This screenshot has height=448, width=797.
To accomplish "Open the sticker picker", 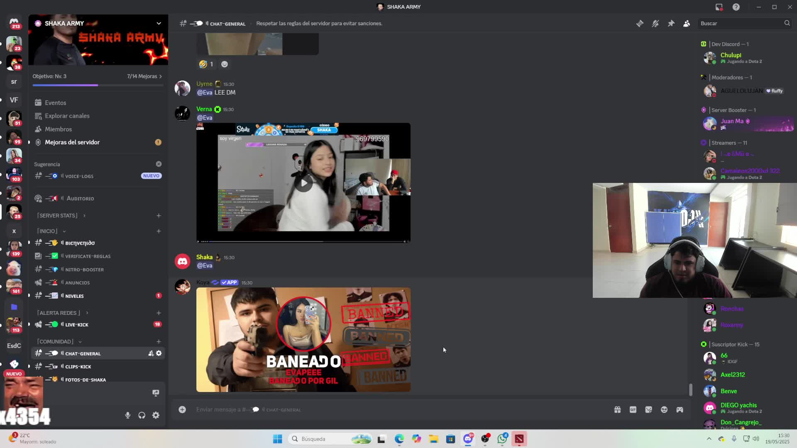I will (649, 410).
